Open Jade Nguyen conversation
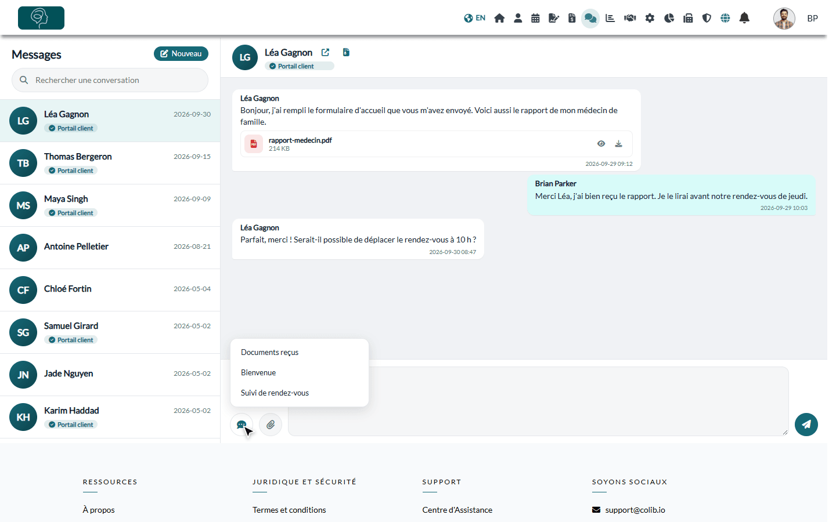Image resolution: width=836 pixels, height=522 pixels. [110, 375]
